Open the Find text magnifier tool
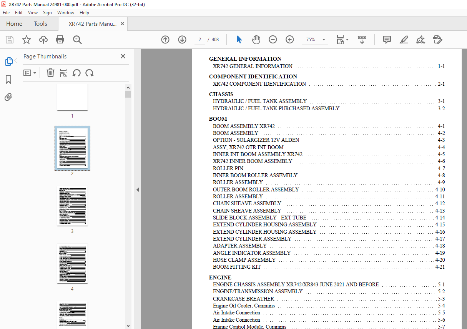 tap(77, 40)
